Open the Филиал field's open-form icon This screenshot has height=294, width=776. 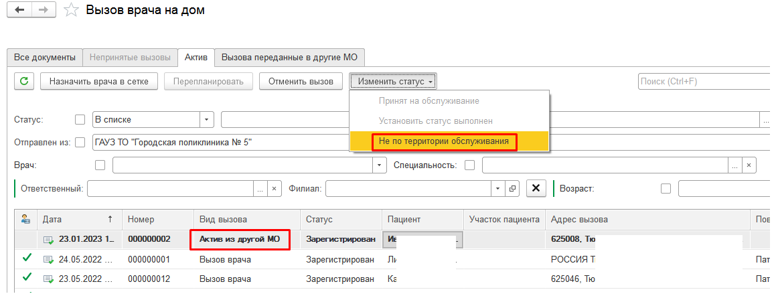pyautogui.click(x=513, y=189)
